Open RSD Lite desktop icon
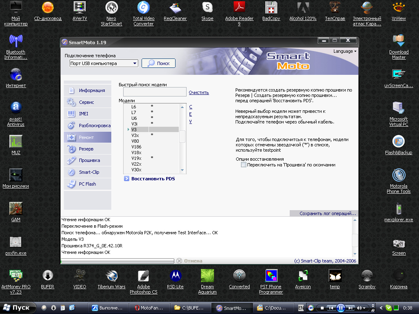This screenshot has width=419, height=314. tap(175, 279)
